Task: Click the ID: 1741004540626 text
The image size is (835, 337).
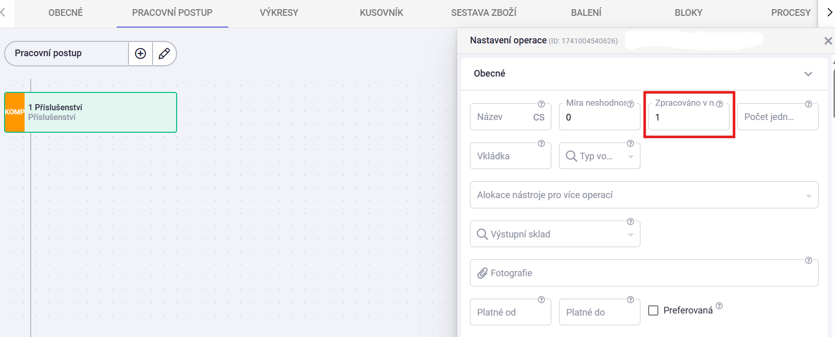Action: 583,41
